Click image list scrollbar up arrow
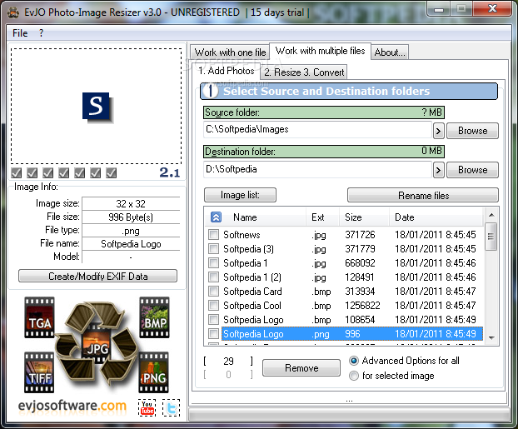 pyautogui.click(x=491, y=215)
